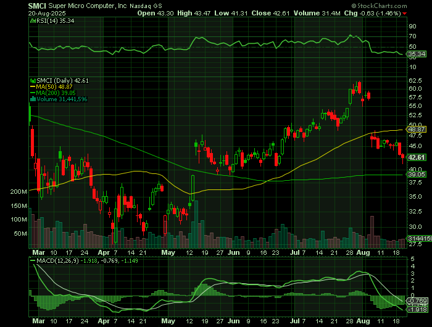Select the green MACD legend line marker
This screenshot has height=327, width=432.
33,260
